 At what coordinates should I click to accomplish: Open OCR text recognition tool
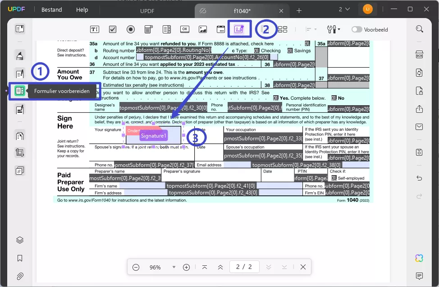coord(419,55)
